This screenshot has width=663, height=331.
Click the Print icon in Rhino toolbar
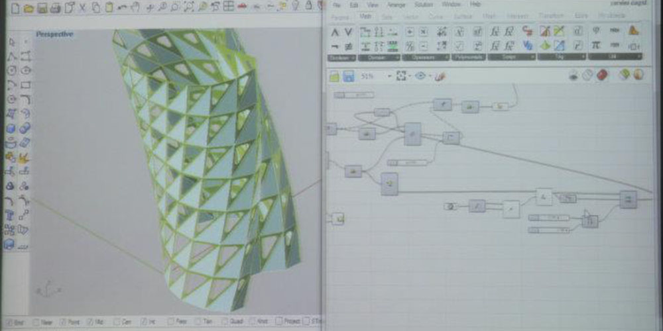pyautogui.click(x=56, y=8)
